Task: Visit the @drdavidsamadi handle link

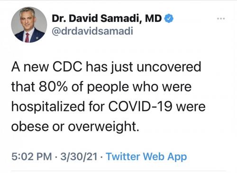Action: coord(92,31)
